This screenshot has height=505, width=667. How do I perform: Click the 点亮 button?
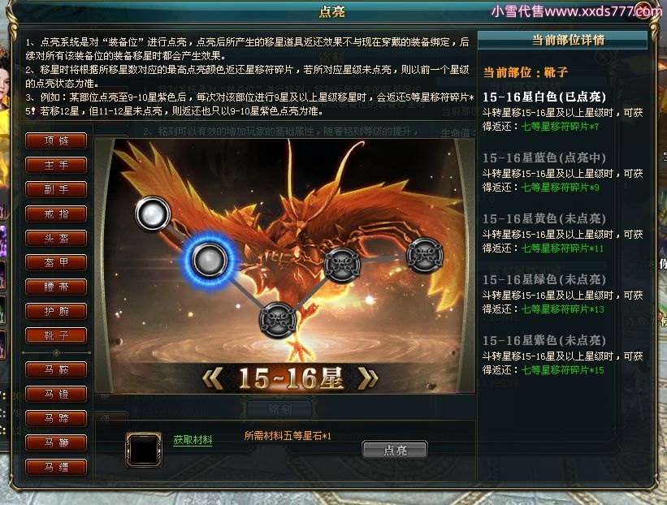click(395, 450)
